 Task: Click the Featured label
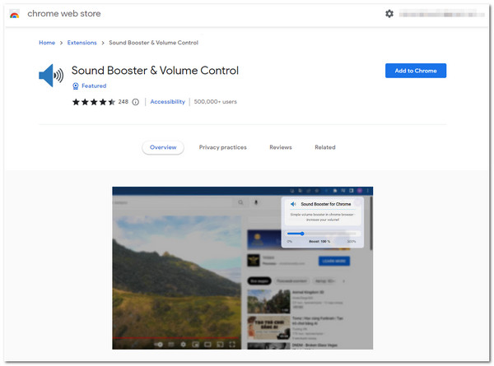tap(94, 86)
